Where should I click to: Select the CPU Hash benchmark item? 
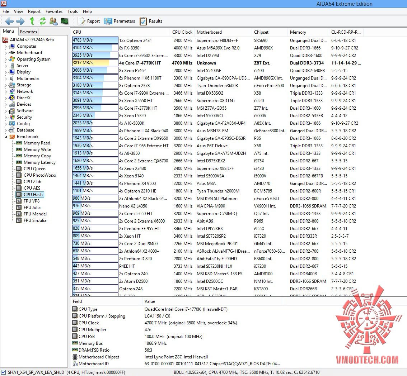pyautogui.click(x=33, y=195)
